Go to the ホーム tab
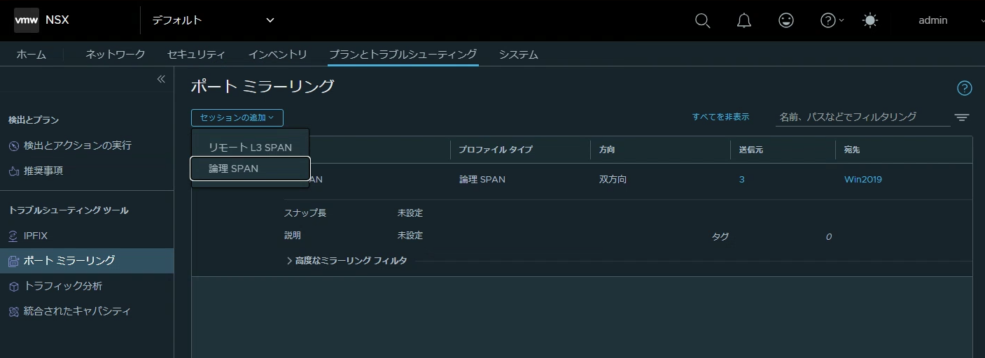 (32, 55)
